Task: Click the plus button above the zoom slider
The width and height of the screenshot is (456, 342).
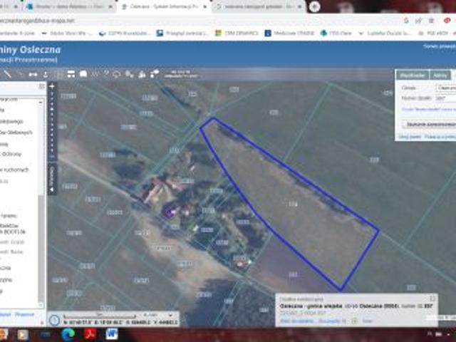Action: tap(51, 86)
